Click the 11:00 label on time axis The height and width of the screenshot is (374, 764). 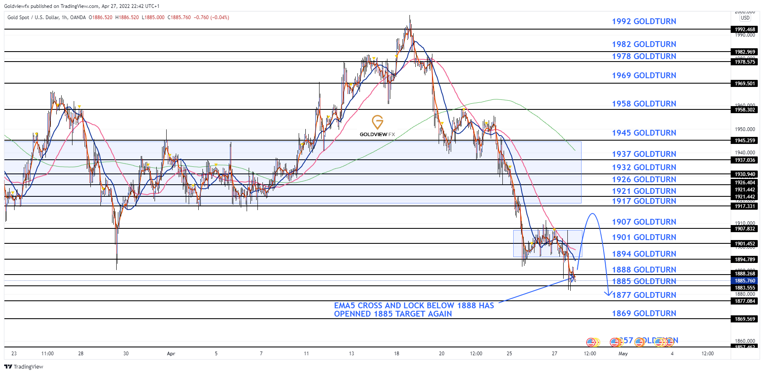tap(47, 354)
